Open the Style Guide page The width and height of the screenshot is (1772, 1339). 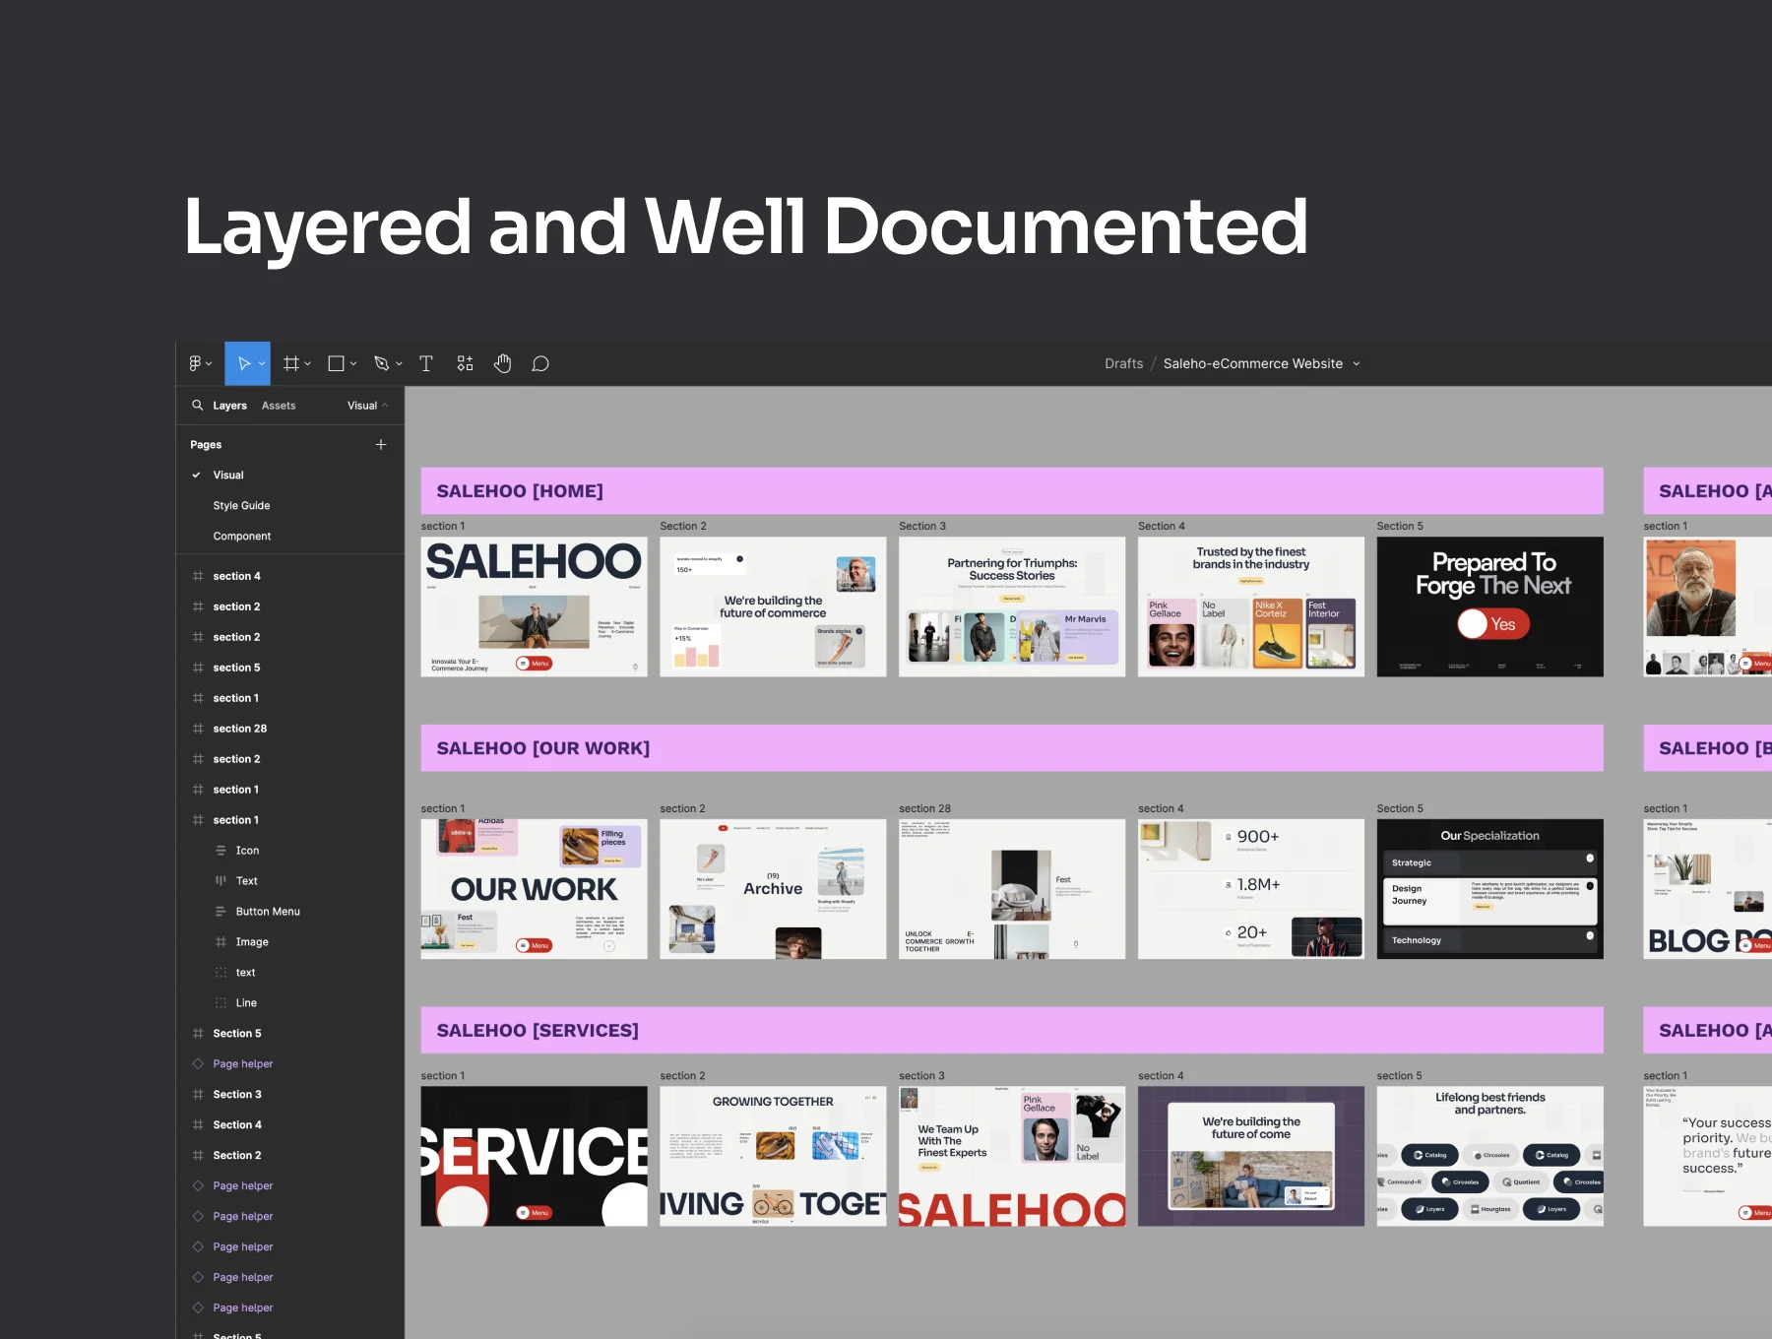(241, 505)
